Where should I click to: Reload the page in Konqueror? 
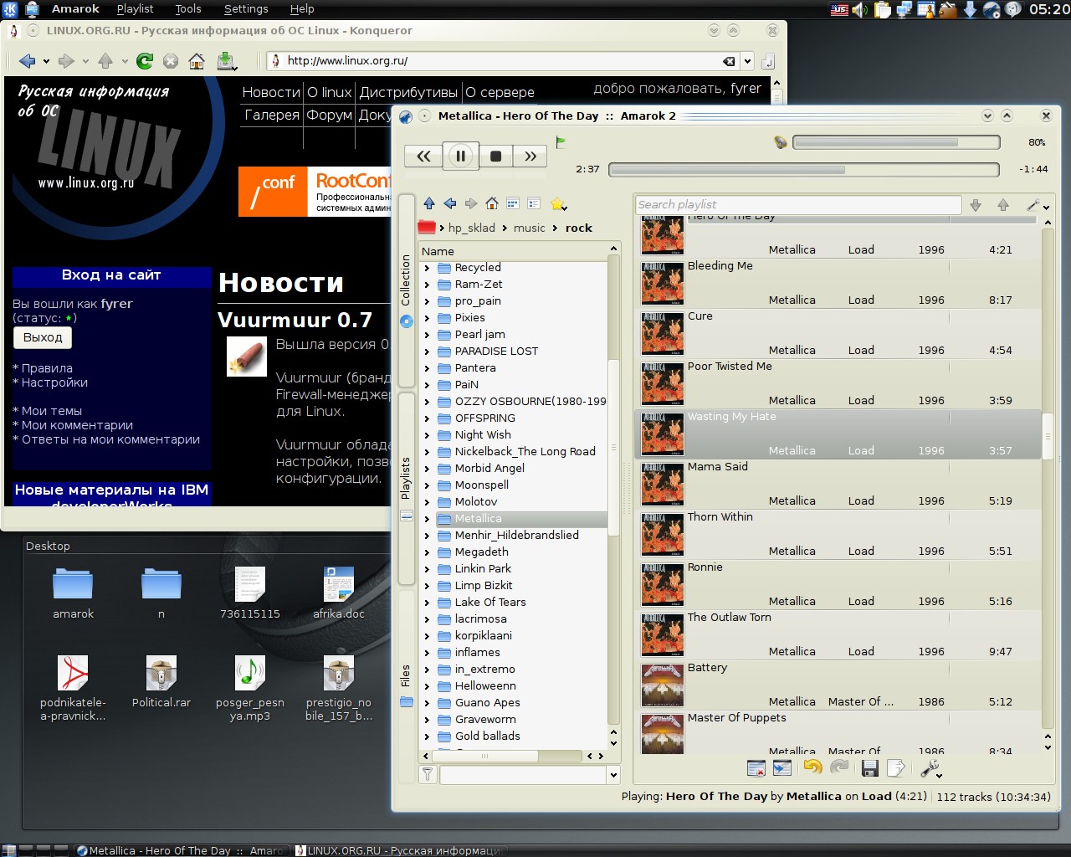coord(145,60)
